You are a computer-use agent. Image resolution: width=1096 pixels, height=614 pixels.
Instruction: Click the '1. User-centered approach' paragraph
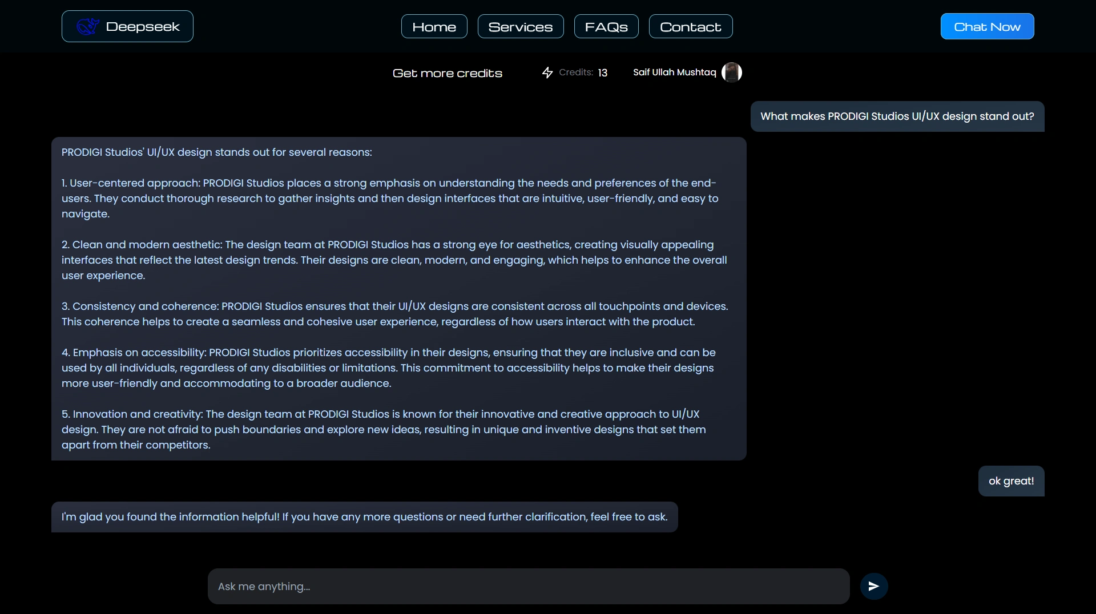click(x=390, y=199)
